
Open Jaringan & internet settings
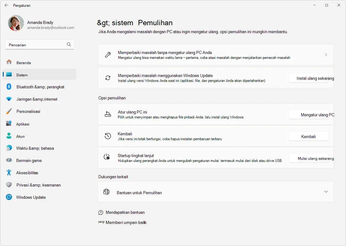[x=37, y=99]
